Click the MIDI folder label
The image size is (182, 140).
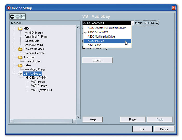pos(27,29)
